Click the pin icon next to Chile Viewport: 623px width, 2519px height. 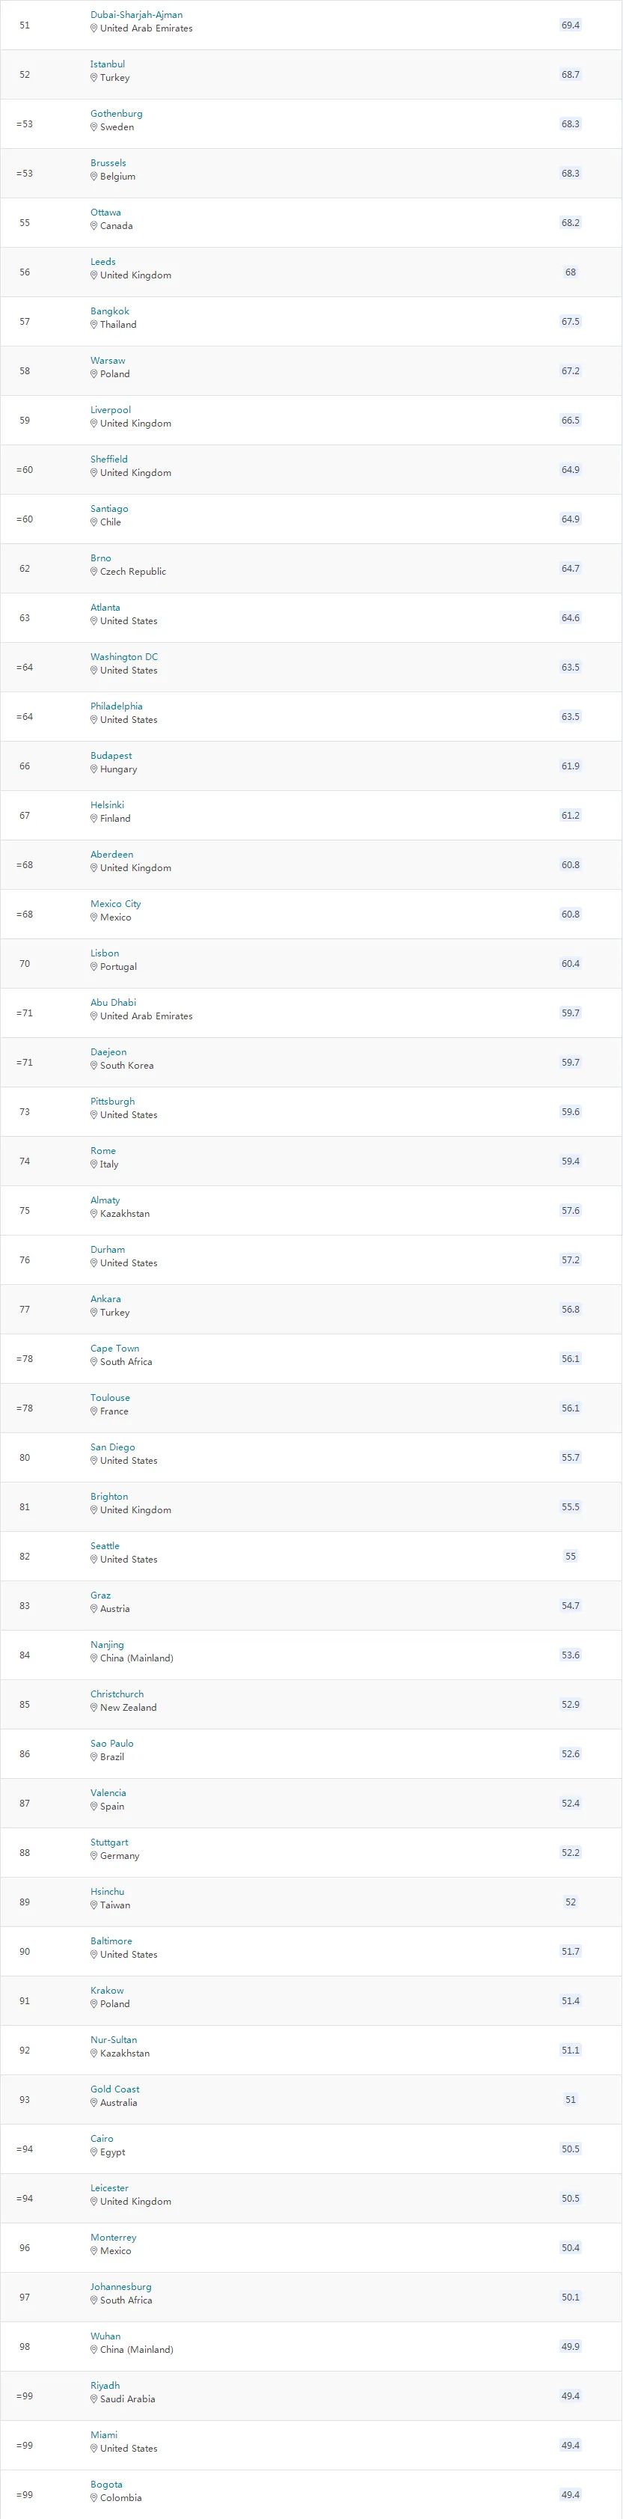click(94, 522)
